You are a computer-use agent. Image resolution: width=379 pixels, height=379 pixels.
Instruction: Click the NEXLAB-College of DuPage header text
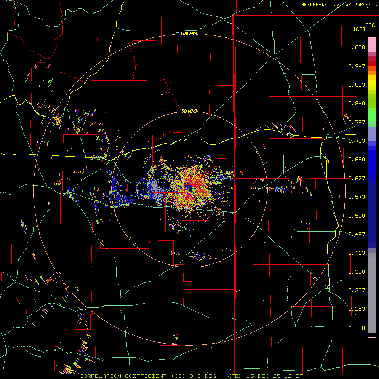[339, 5]
